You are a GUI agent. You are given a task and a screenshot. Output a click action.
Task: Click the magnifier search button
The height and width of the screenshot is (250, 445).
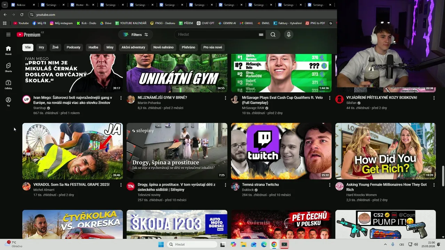(273, 34)
